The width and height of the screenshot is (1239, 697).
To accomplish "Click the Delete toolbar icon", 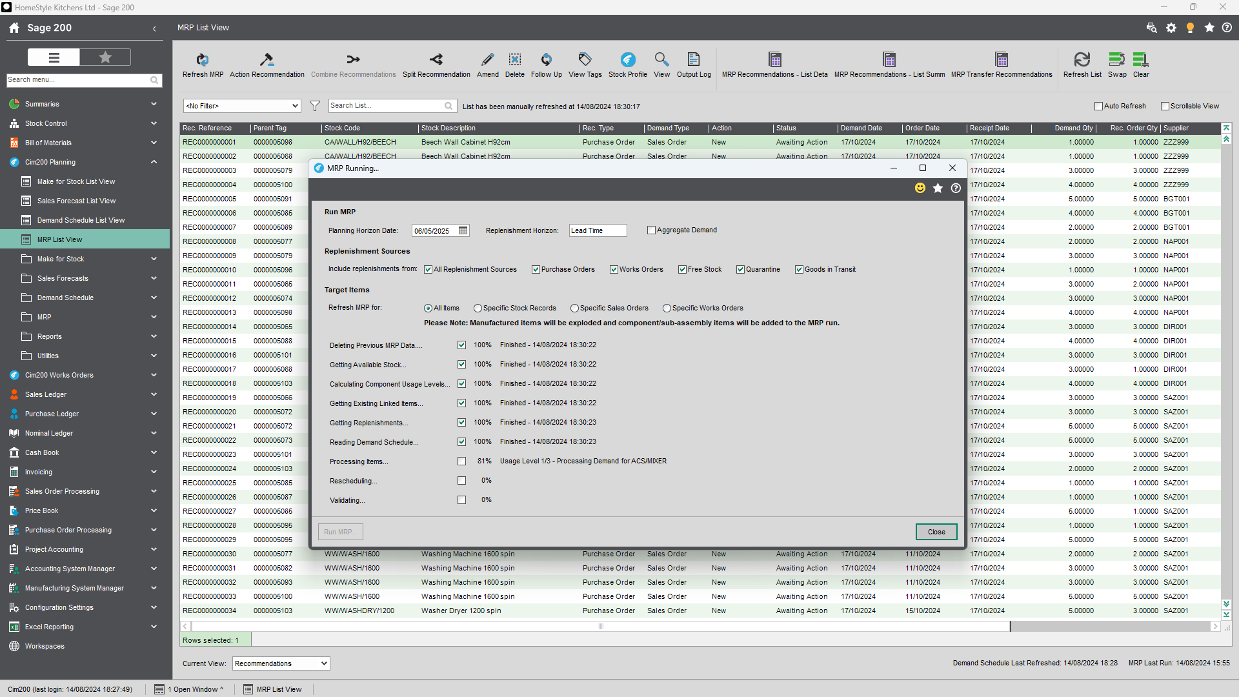I will tap(515, 59).
